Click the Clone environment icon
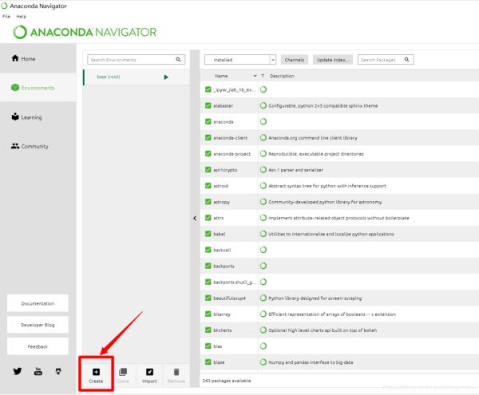The image size is (479, 395). 122,371
